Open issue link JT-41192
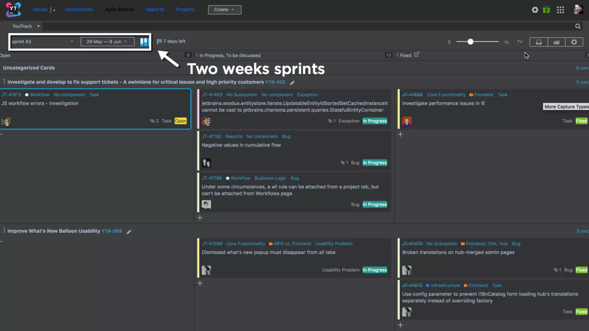This screenshot has width=589, height=331. tap(211, 136)
